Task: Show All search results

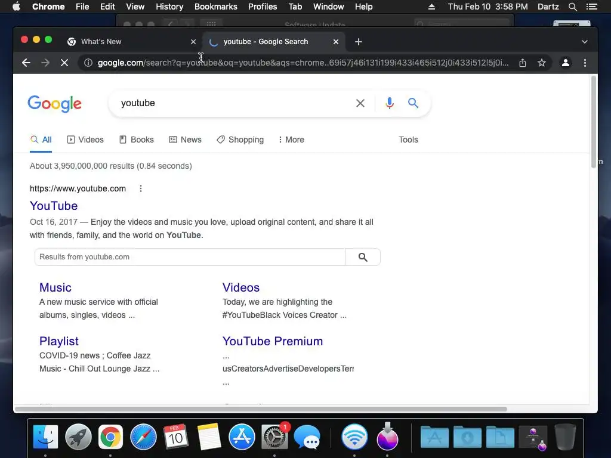Action: pyautogui.click(x=41, y=140)
